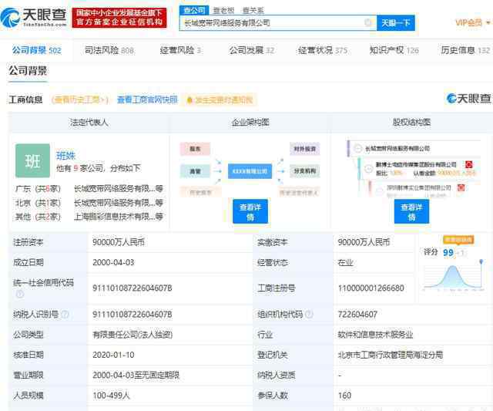Open the 历史信息 tab
The width and height of the screenshot is (493, 411).
pos(465,50)
